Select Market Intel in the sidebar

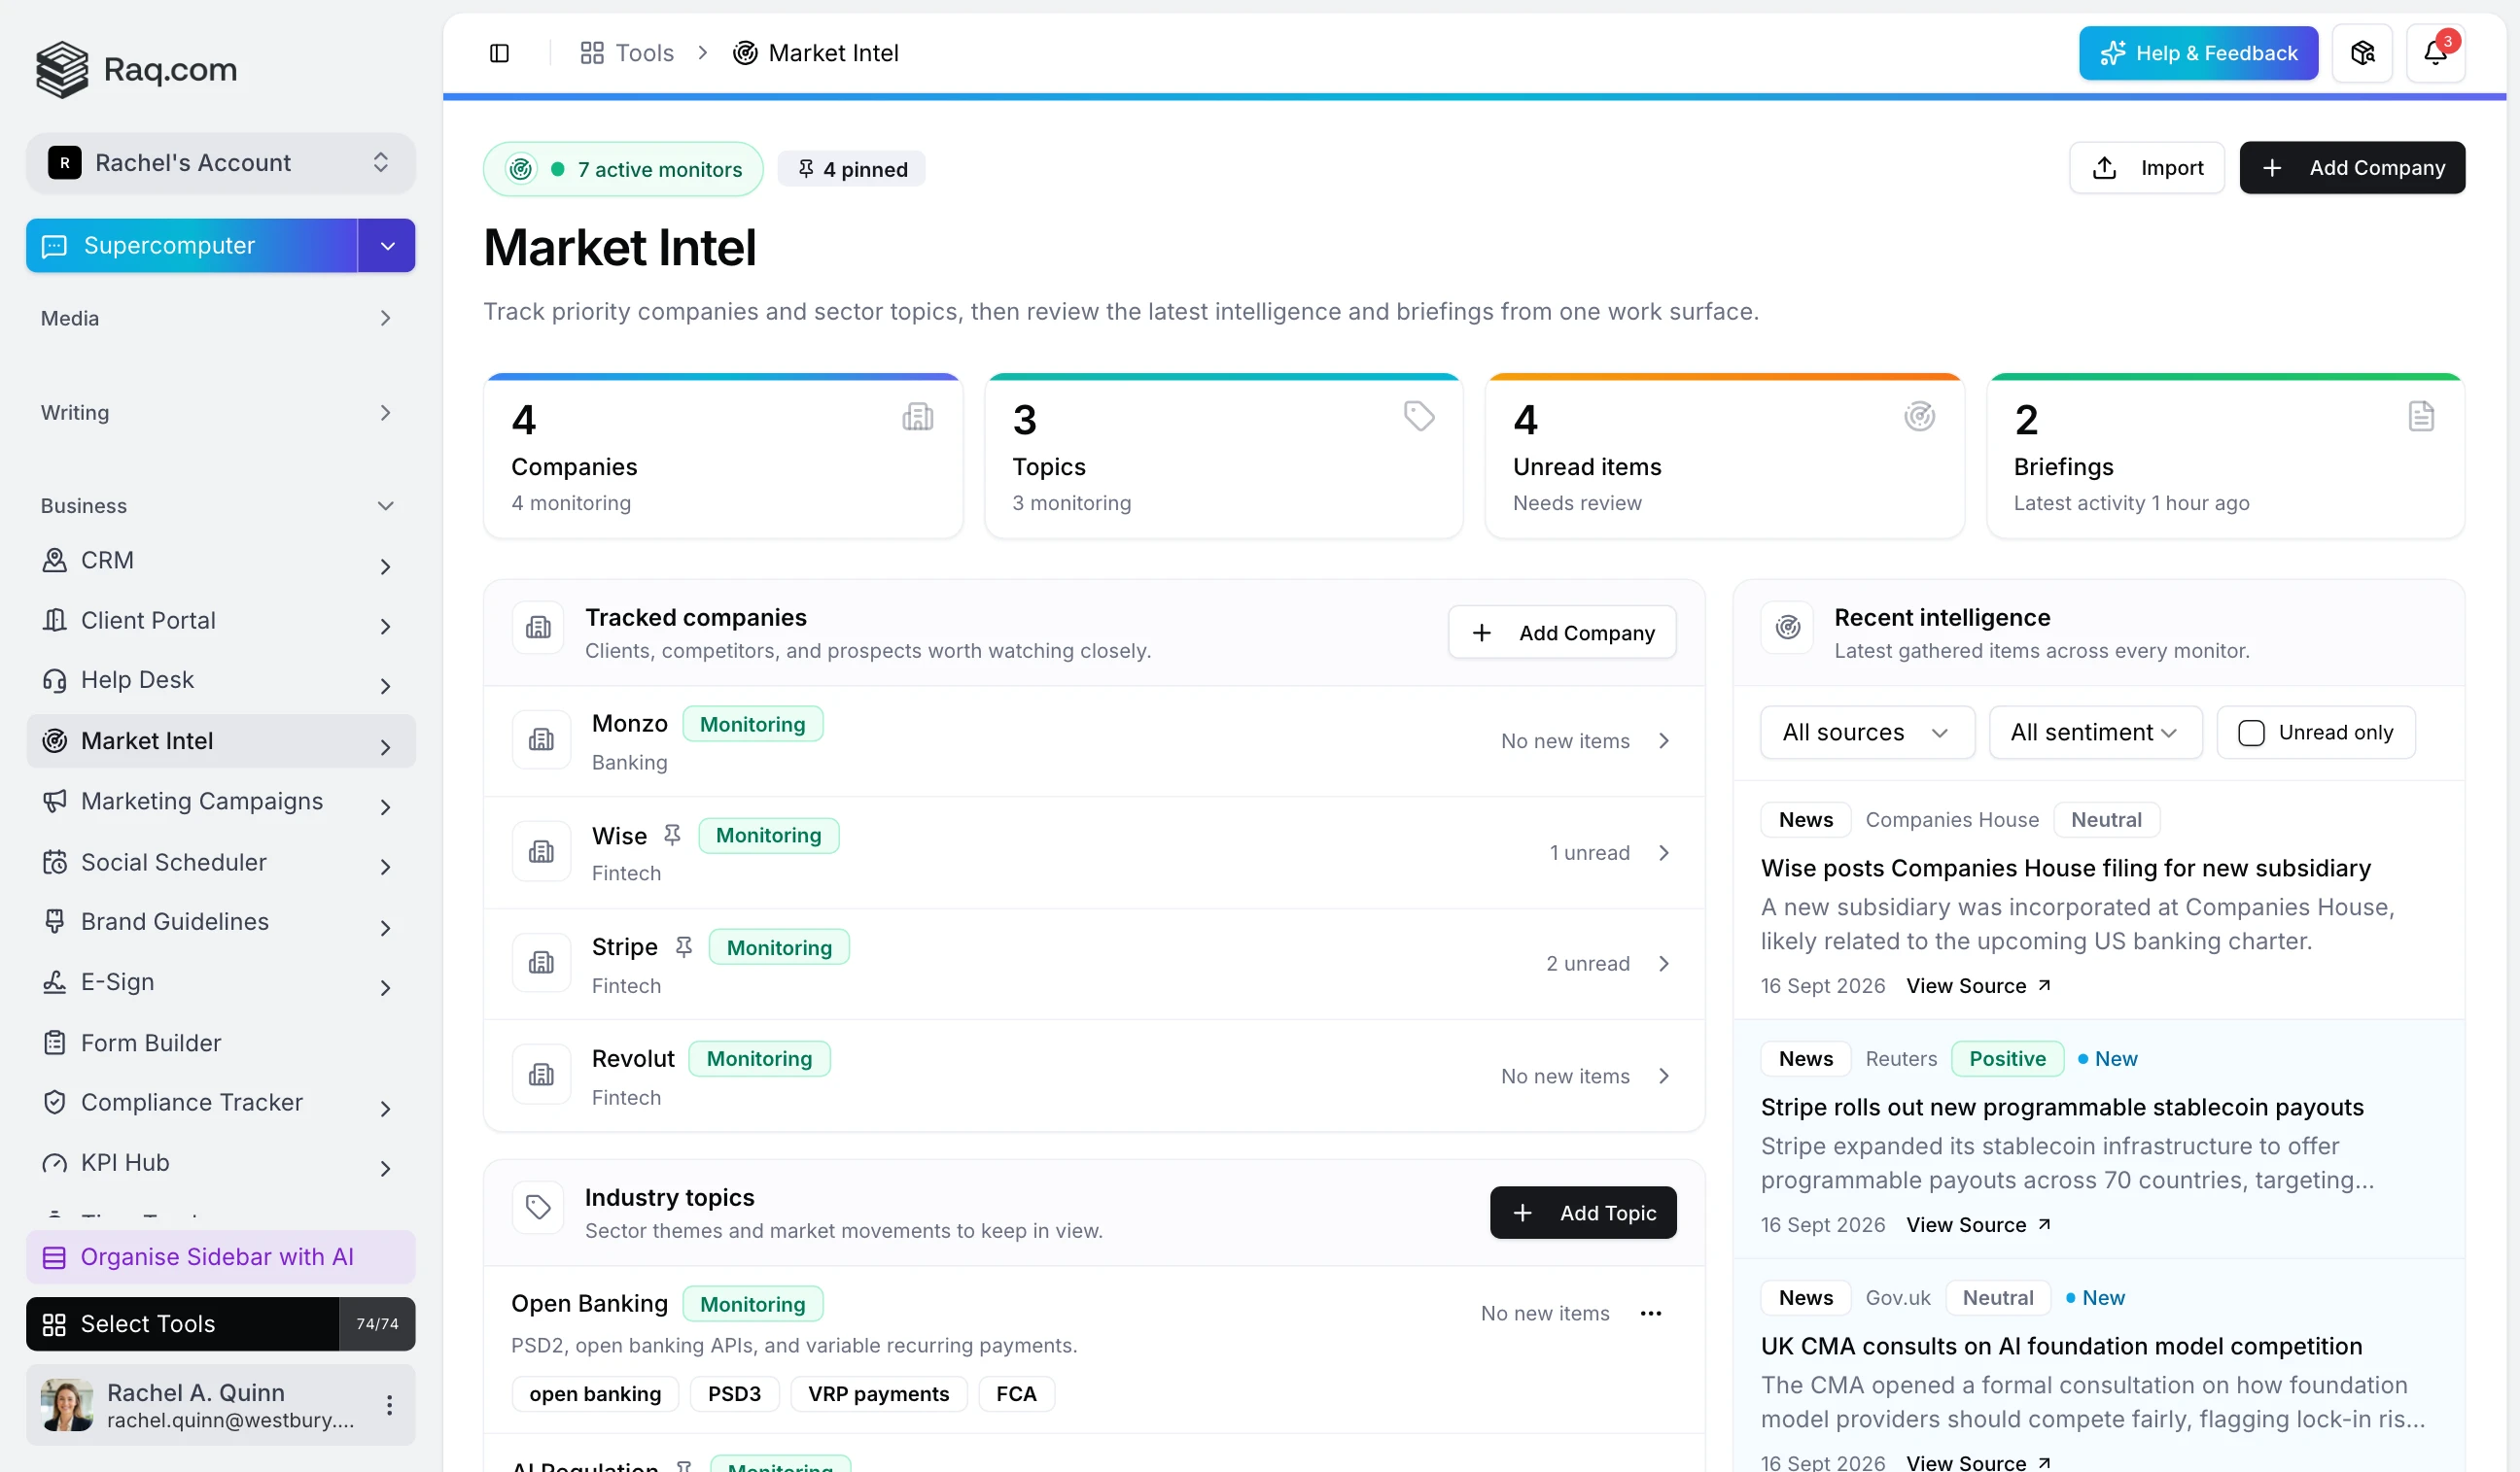pyautogui.click(x=221, y=741)
